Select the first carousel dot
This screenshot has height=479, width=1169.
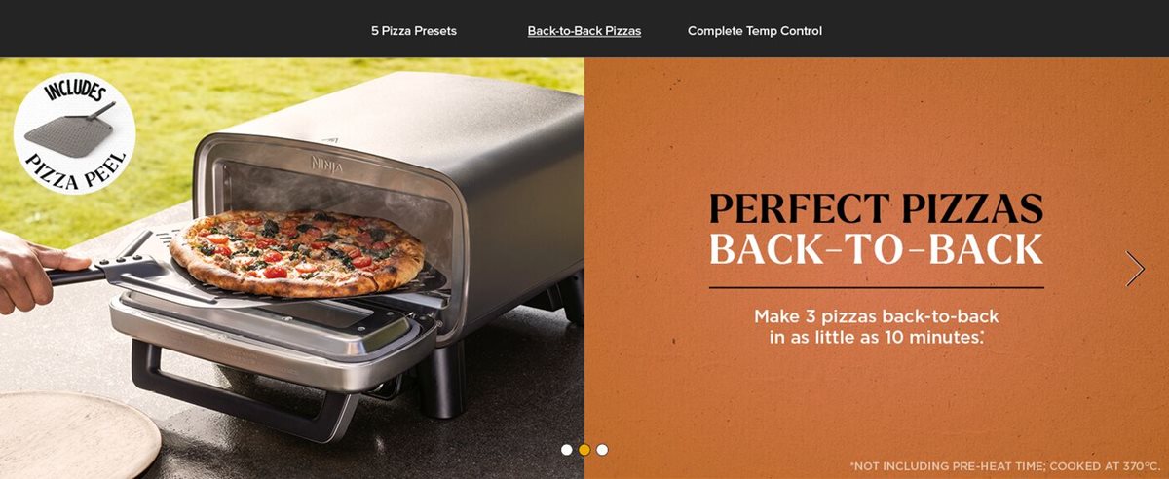point(567,450)
